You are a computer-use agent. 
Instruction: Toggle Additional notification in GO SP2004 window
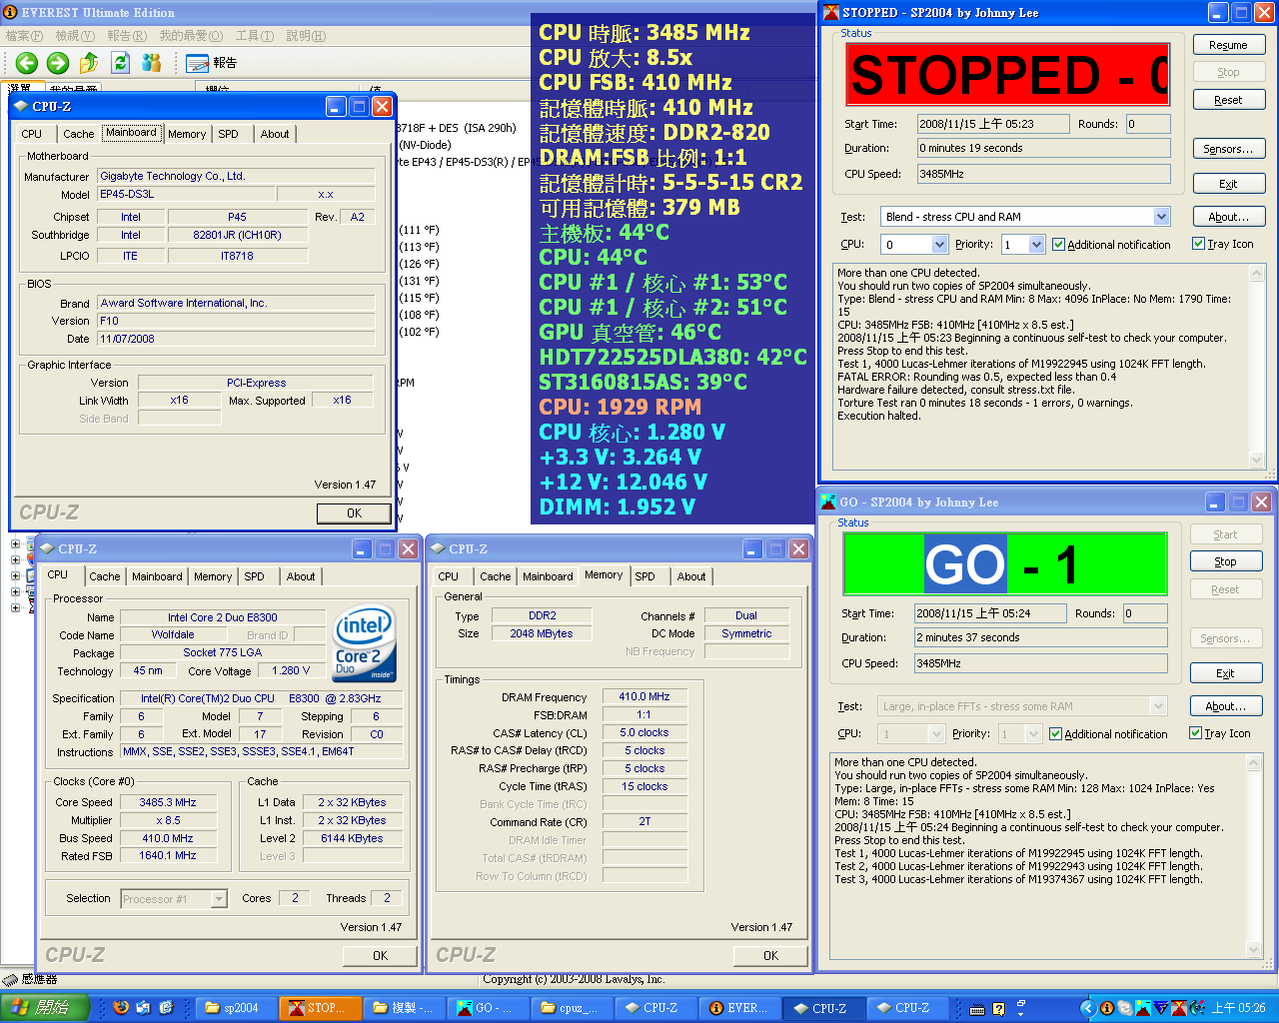[x=1056, y=733]
